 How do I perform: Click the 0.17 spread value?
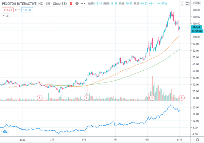[x=17, y=10]
